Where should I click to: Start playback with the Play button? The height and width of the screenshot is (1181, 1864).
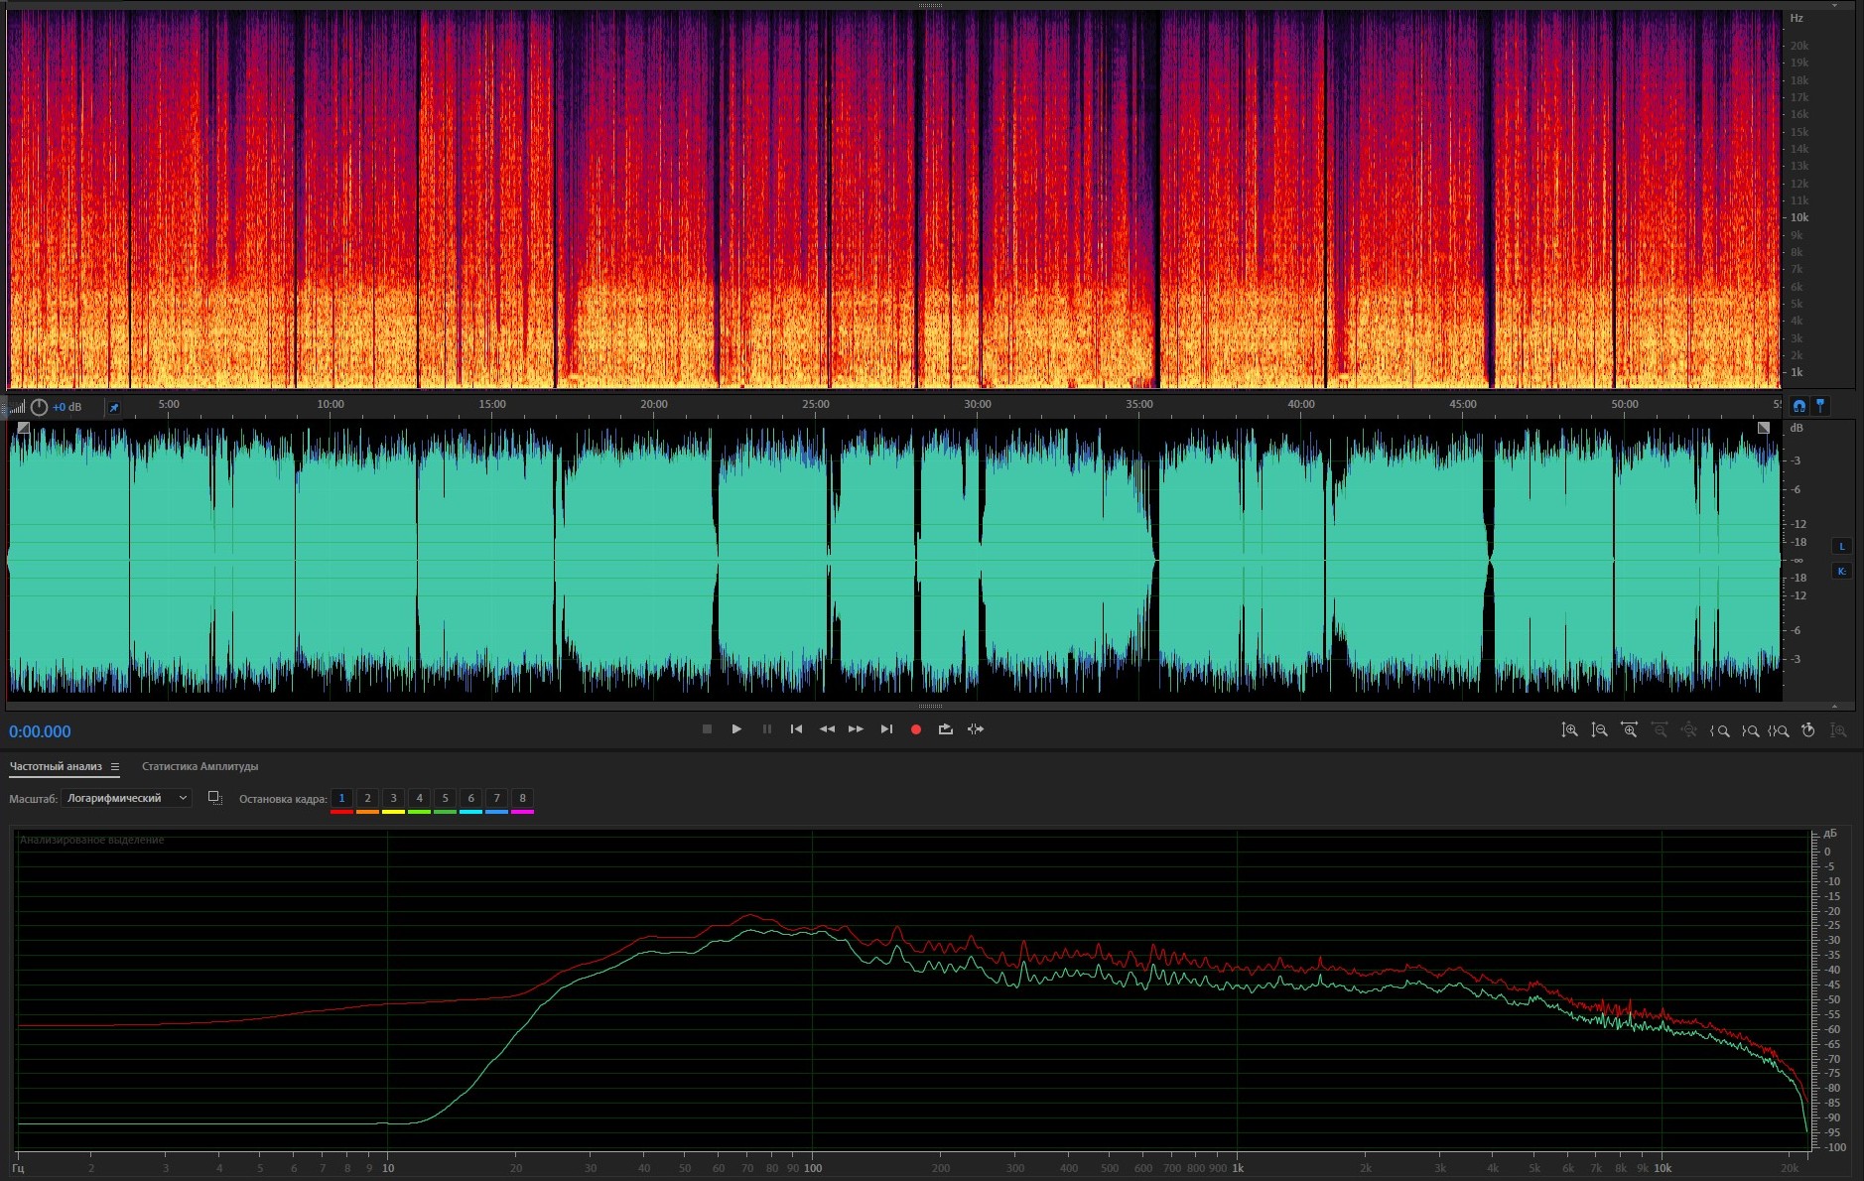[736, 729]
